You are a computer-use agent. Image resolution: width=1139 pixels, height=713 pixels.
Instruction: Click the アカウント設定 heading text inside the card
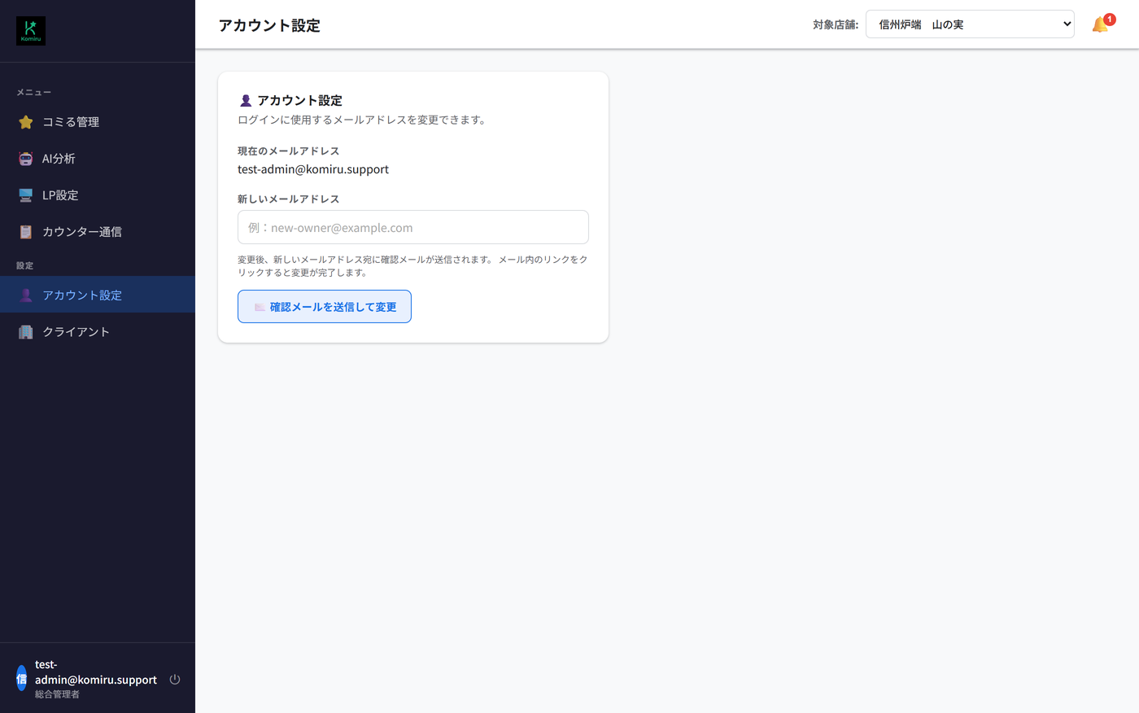(300, 101)
